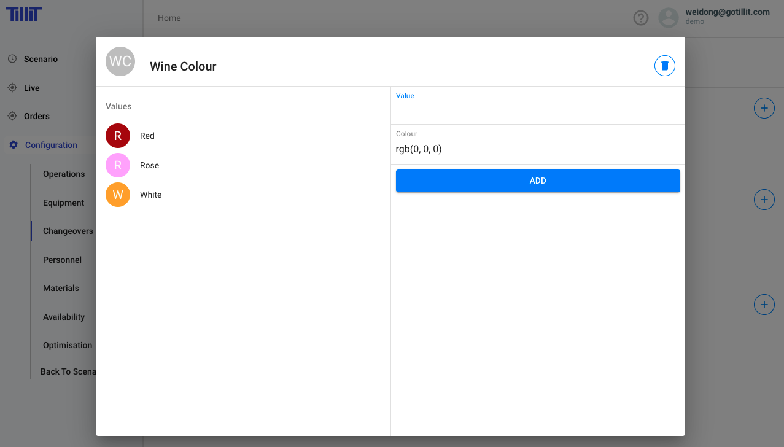Click the WC avatar icon in dialog header
This screenshot has width=784, height=447.
120,61
